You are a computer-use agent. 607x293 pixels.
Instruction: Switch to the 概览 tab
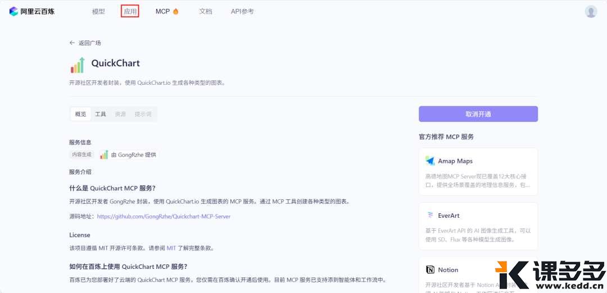[x=80, y=114]
